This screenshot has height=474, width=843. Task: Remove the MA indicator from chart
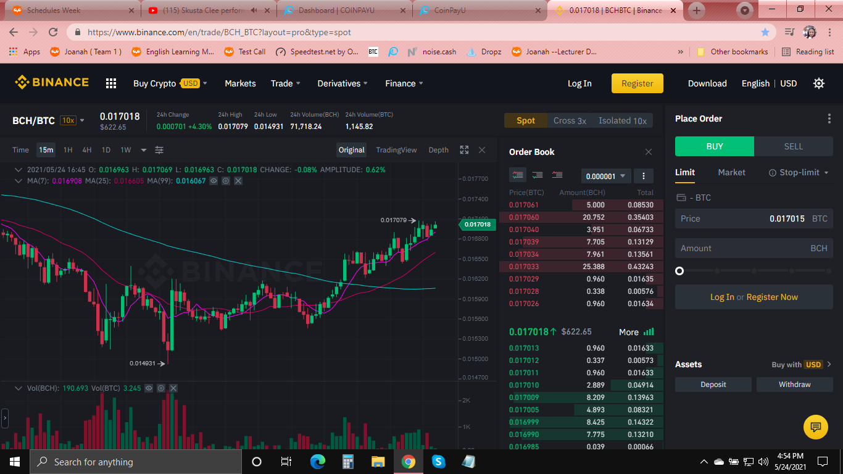tap(238, 181)
